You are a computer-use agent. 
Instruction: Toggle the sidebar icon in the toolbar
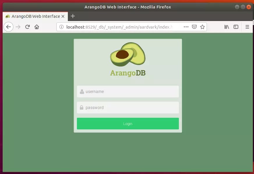(236, 27)
